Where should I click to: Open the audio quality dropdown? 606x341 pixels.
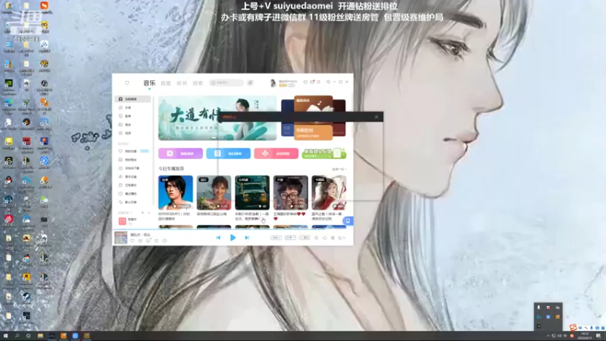290,237
